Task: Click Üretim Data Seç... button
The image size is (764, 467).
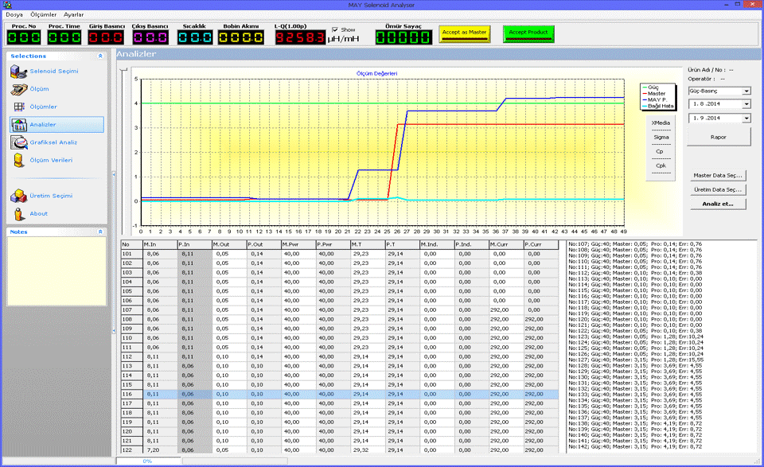Action: [x=718, y=190]
